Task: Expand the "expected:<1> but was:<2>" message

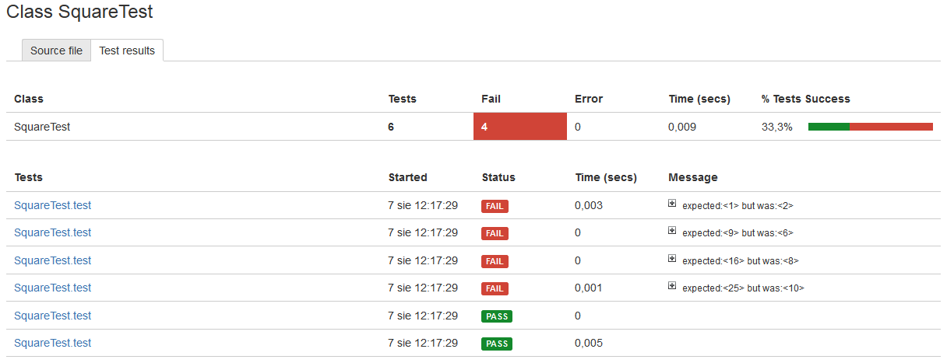Action: [x=672, y=204]
